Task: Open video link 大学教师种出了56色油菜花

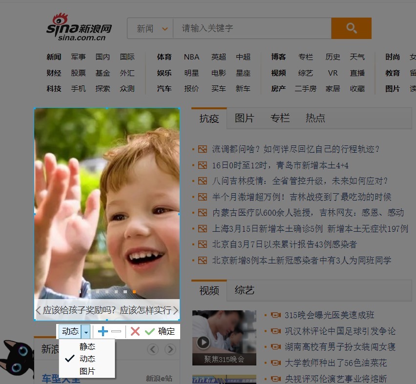Action: pyautogui.click(x=335, y=363)
